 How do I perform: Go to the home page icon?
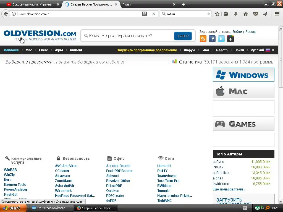click(x=246, y=14)
